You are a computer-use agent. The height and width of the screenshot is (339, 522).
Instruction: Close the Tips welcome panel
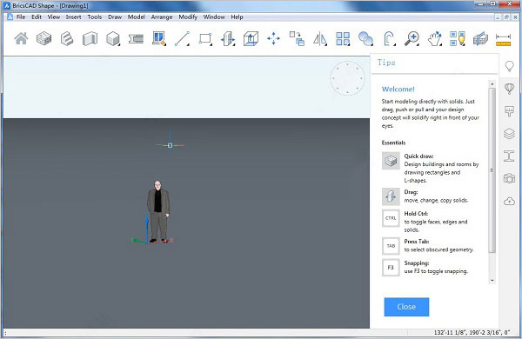click(x=406, y=307)
